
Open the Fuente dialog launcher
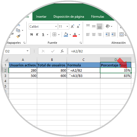click(81, 43)
